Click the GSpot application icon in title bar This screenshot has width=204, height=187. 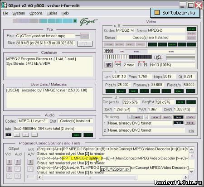tap(4, 5)
